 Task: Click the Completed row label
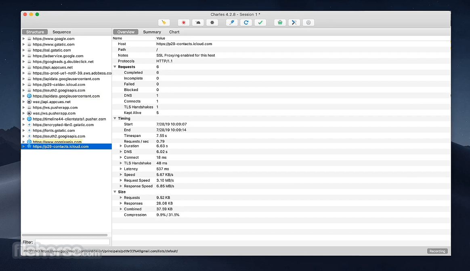coord(133,72)
